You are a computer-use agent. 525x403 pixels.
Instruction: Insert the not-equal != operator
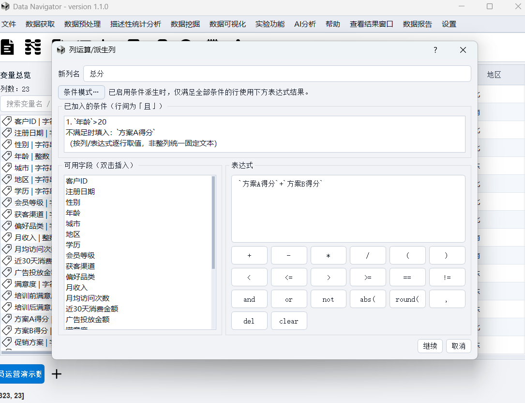447,277
